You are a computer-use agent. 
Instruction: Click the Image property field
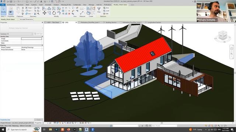[x=31, y=38]
